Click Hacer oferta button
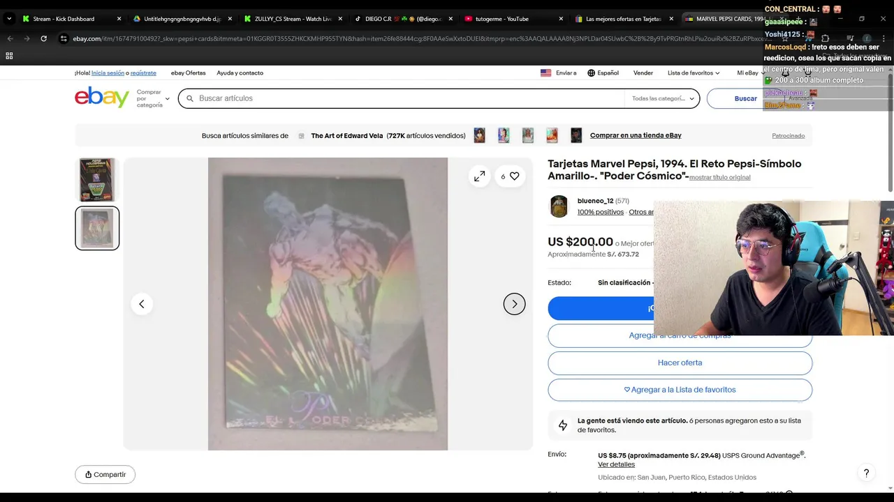 pyautogui.click(x=680, y=363)
